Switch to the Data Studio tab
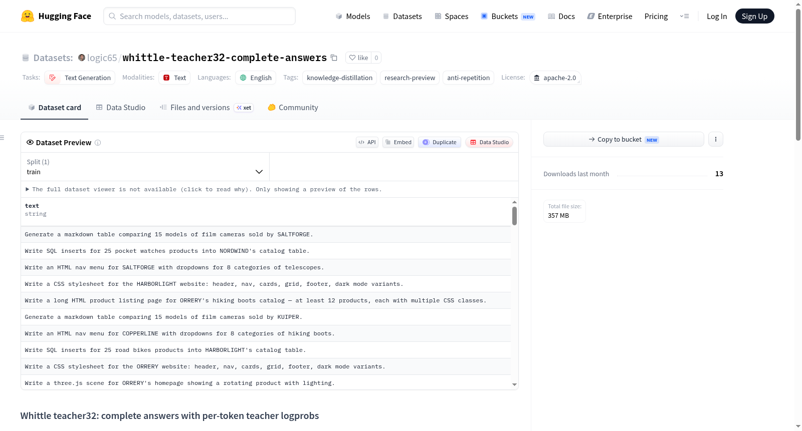 click(x=121, y=107)
